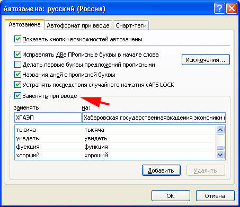Select the уивдеть list entry
Screen dimensions: 240x207
115,138
